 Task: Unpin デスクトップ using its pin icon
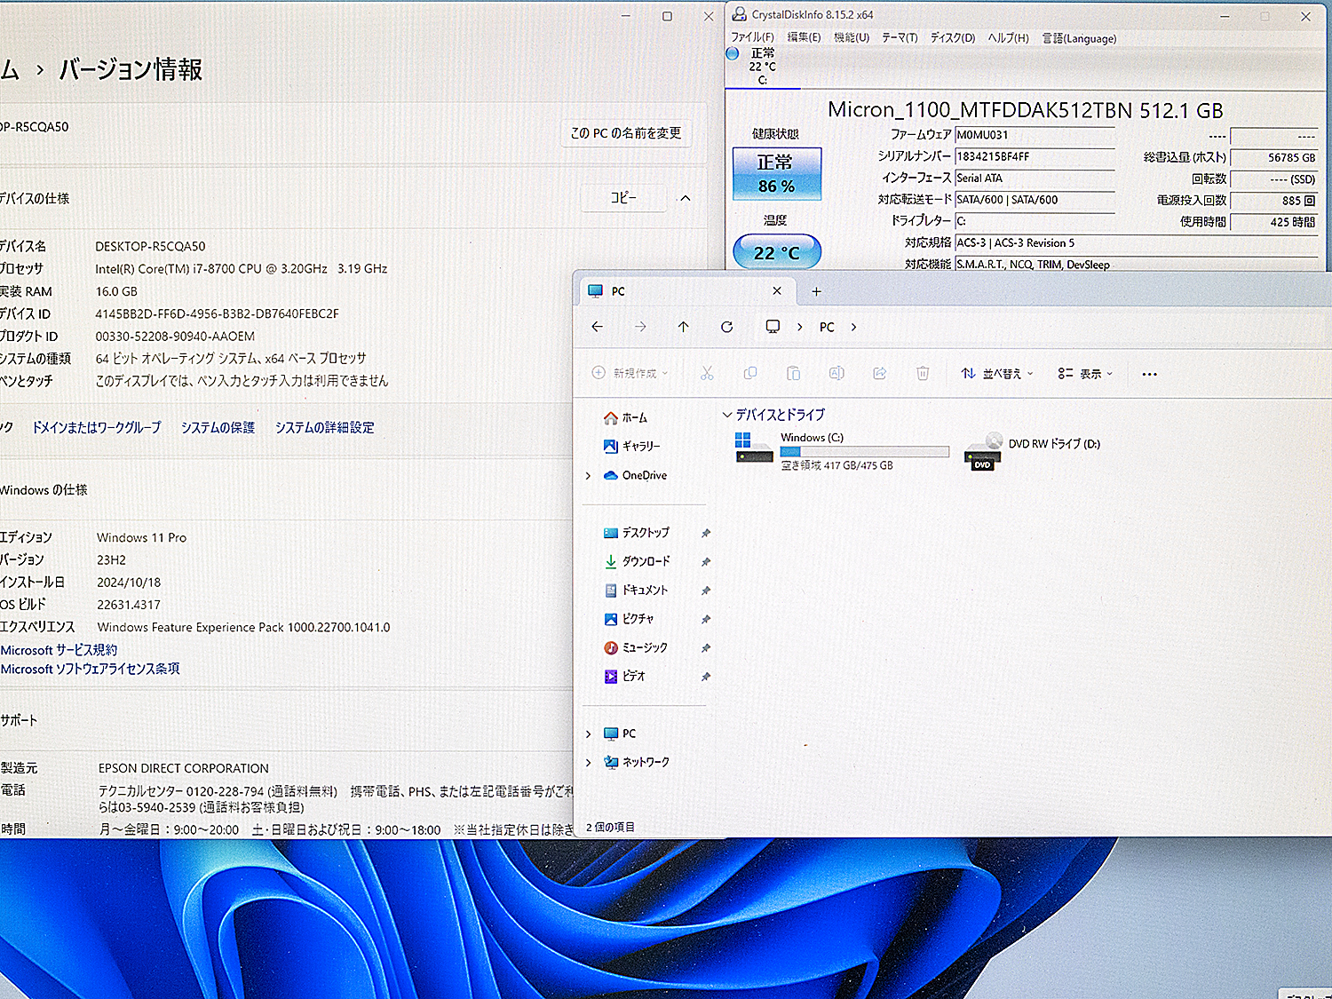(706, 533)
